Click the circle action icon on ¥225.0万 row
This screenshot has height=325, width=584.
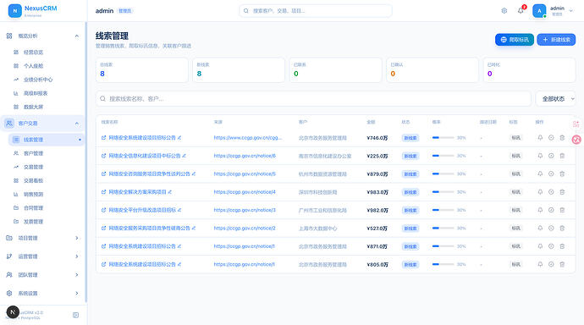(551, 156)
